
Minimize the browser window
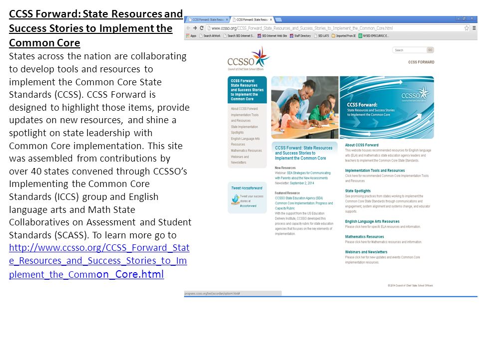click(458, 18)
